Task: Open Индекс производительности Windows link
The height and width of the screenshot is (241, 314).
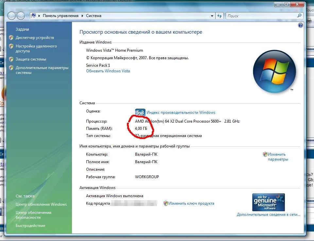Action: pyautogui.click(x=181, y=112)
